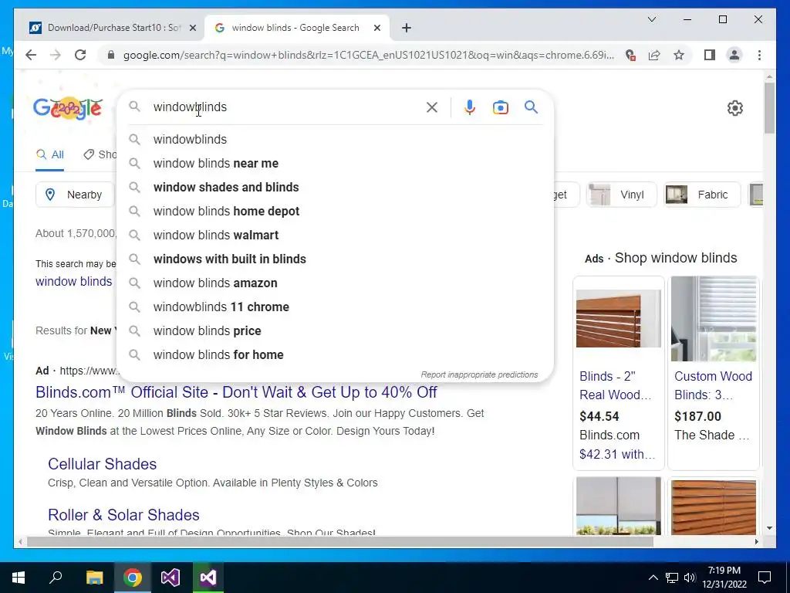Open notification center icon
This screenshot has height=593, width=790.
(765, 578)
